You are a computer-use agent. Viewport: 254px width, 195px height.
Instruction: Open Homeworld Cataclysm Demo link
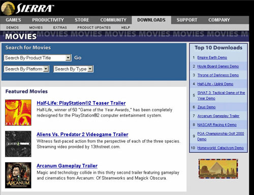(220, 148)
